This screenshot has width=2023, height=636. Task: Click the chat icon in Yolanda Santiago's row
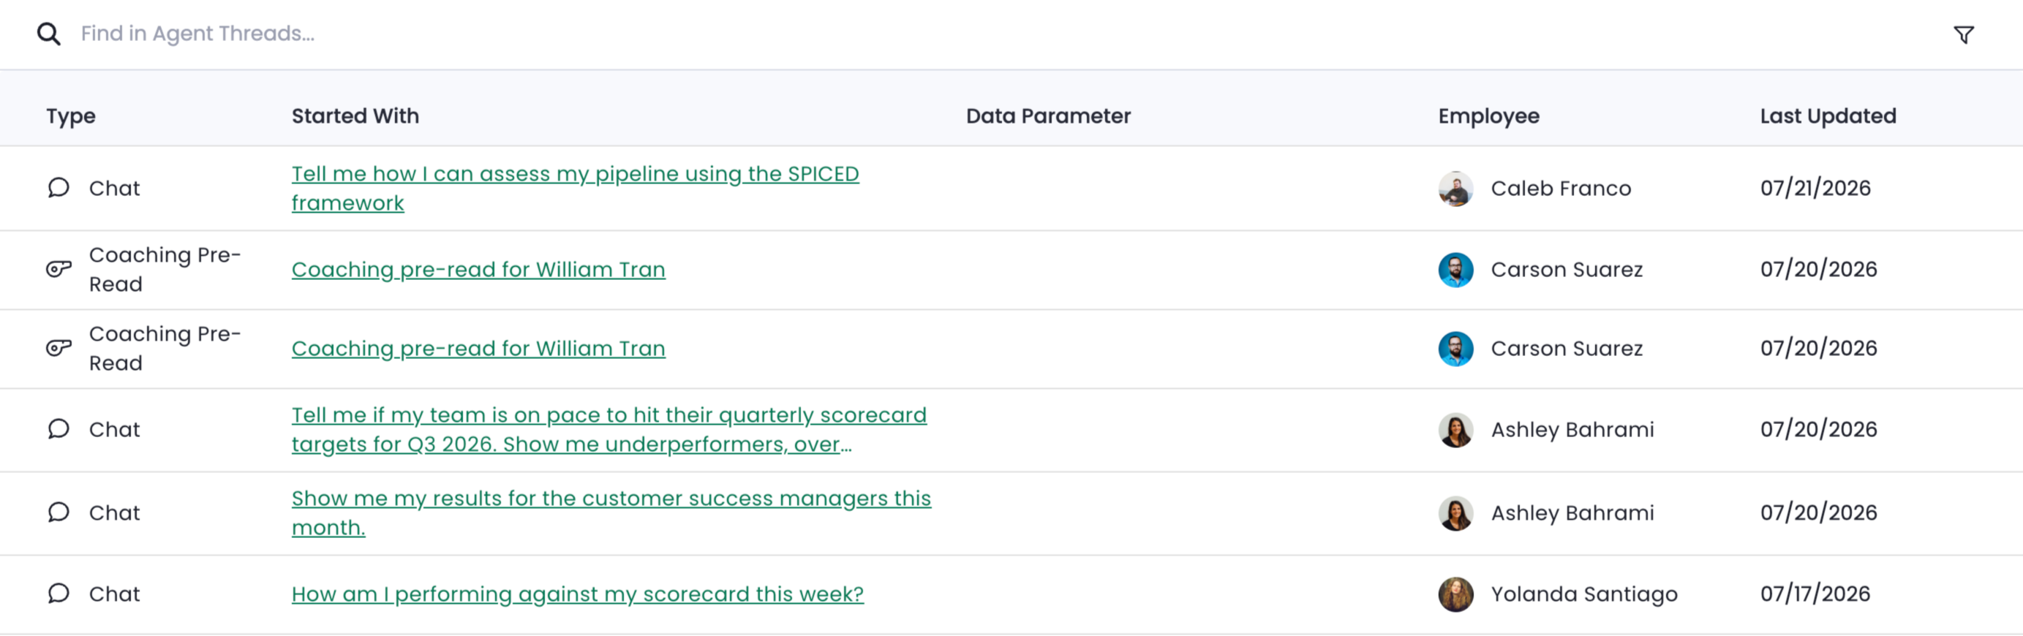click(59, 594)
